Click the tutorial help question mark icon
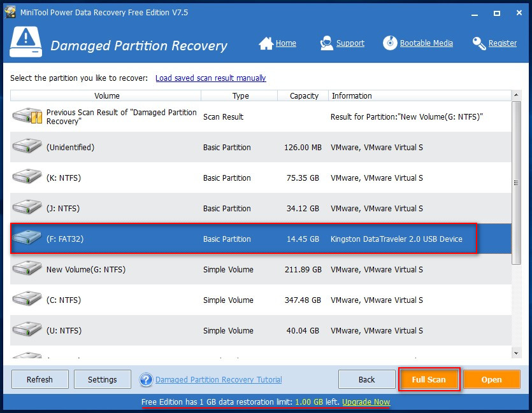 point(146,380)
